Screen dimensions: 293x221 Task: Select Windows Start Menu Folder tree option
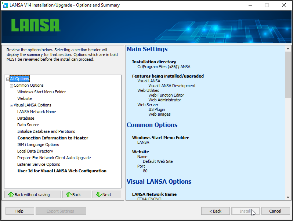click(41, 92)
